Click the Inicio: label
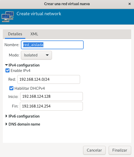The height and width of the screenshot is (157, 134). (13, 97)
